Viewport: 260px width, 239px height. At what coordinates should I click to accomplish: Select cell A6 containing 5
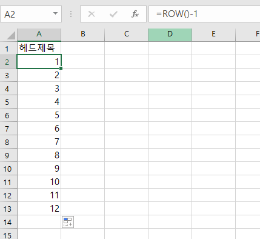tap(39, 115)
